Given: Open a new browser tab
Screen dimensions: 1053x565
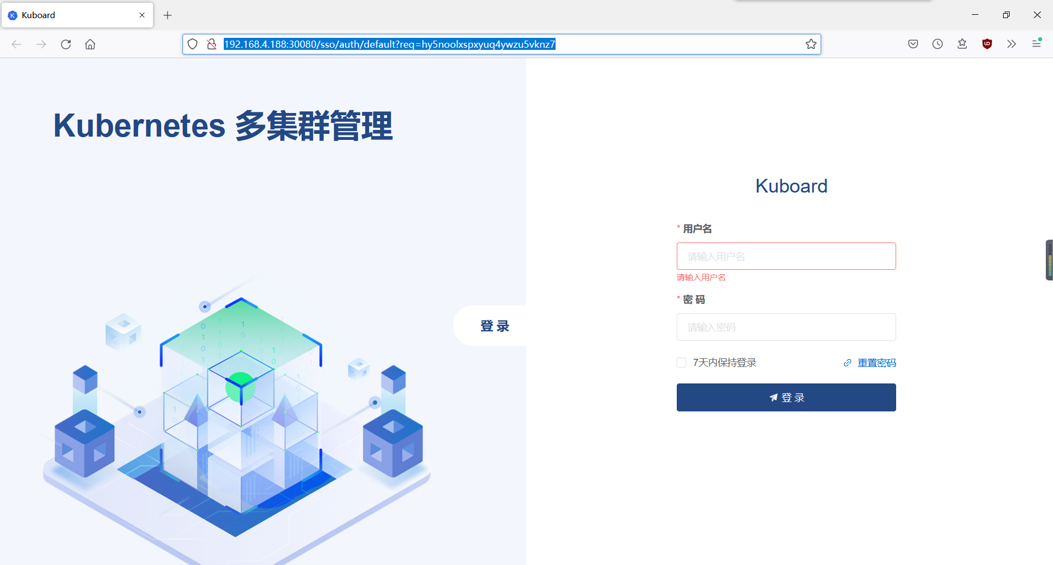Looking at the screenshot, I should (168, 15).
